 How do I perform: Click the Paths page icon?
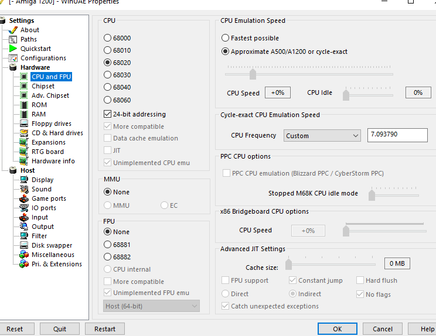[13, 39]
